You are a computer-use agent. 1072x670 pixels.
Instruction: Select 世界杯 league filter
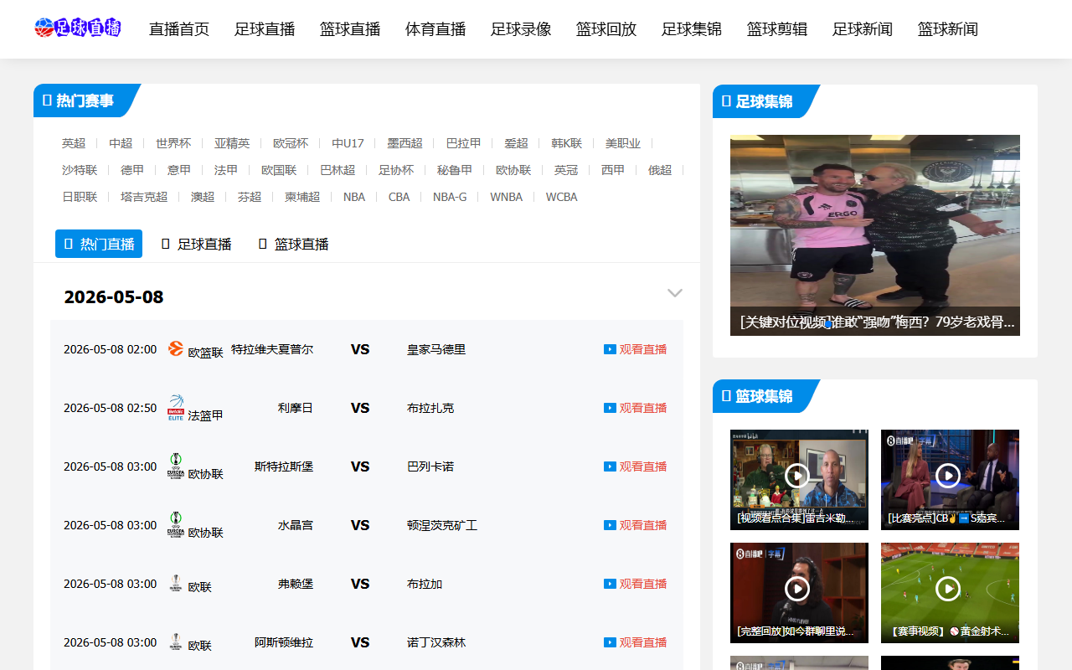pos(173,143)
